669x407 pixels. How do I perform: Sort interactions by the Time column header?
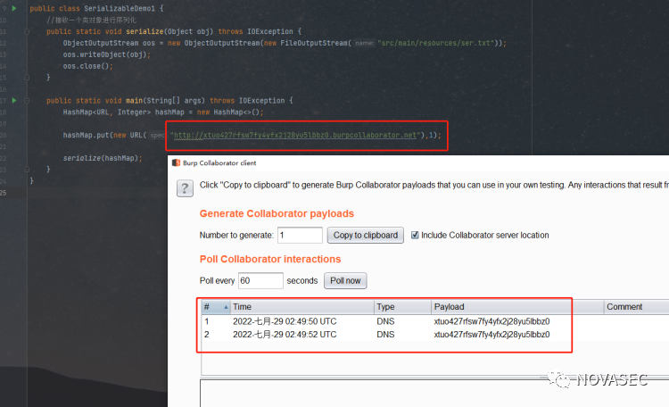click(302, 307)
